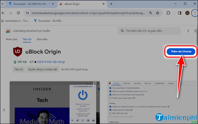Click the address bar URL
This screenshot has height=124, width=198.
click(88, 13)
